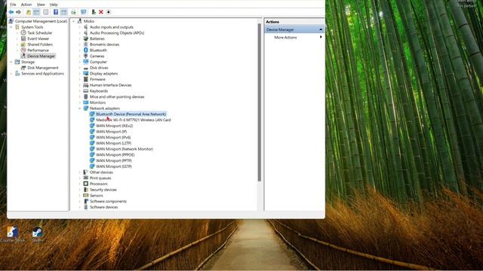Image resolution: width=483 pixels, height=271 pixels.
Task: Open the View menu
Action: coord(41,5)
